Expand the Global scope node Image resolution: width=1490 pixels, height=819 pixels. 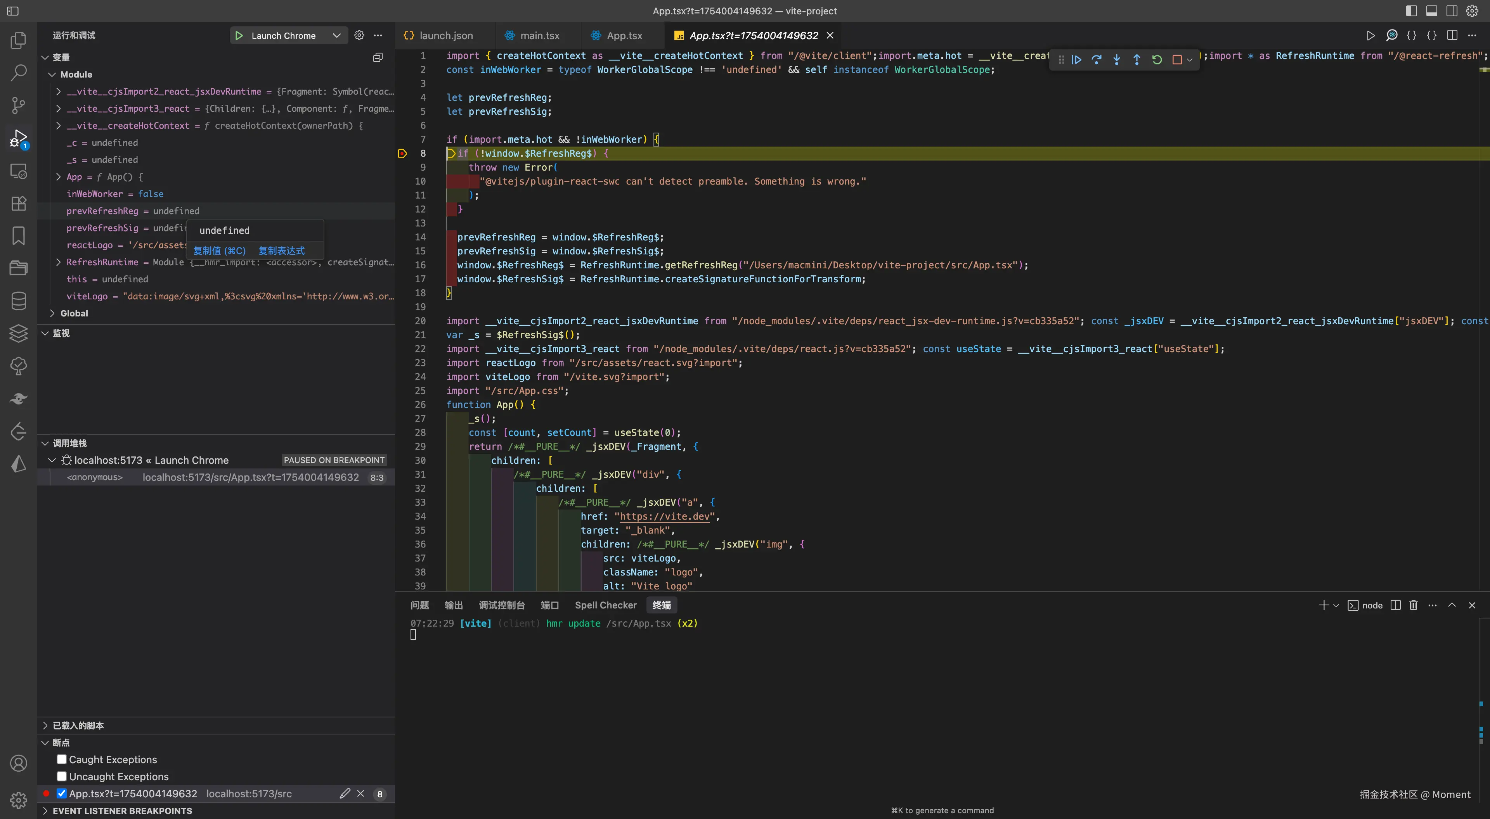tap(53, 313)
